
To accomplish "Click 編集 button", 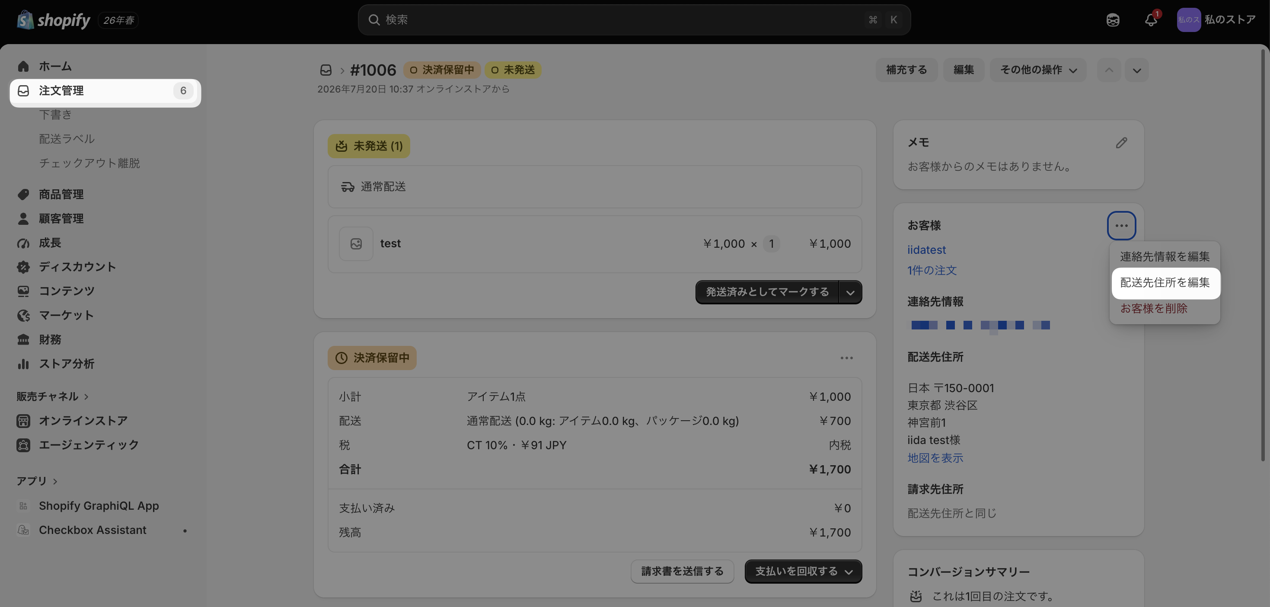I will pyautogui.click(x=964, y=70).
